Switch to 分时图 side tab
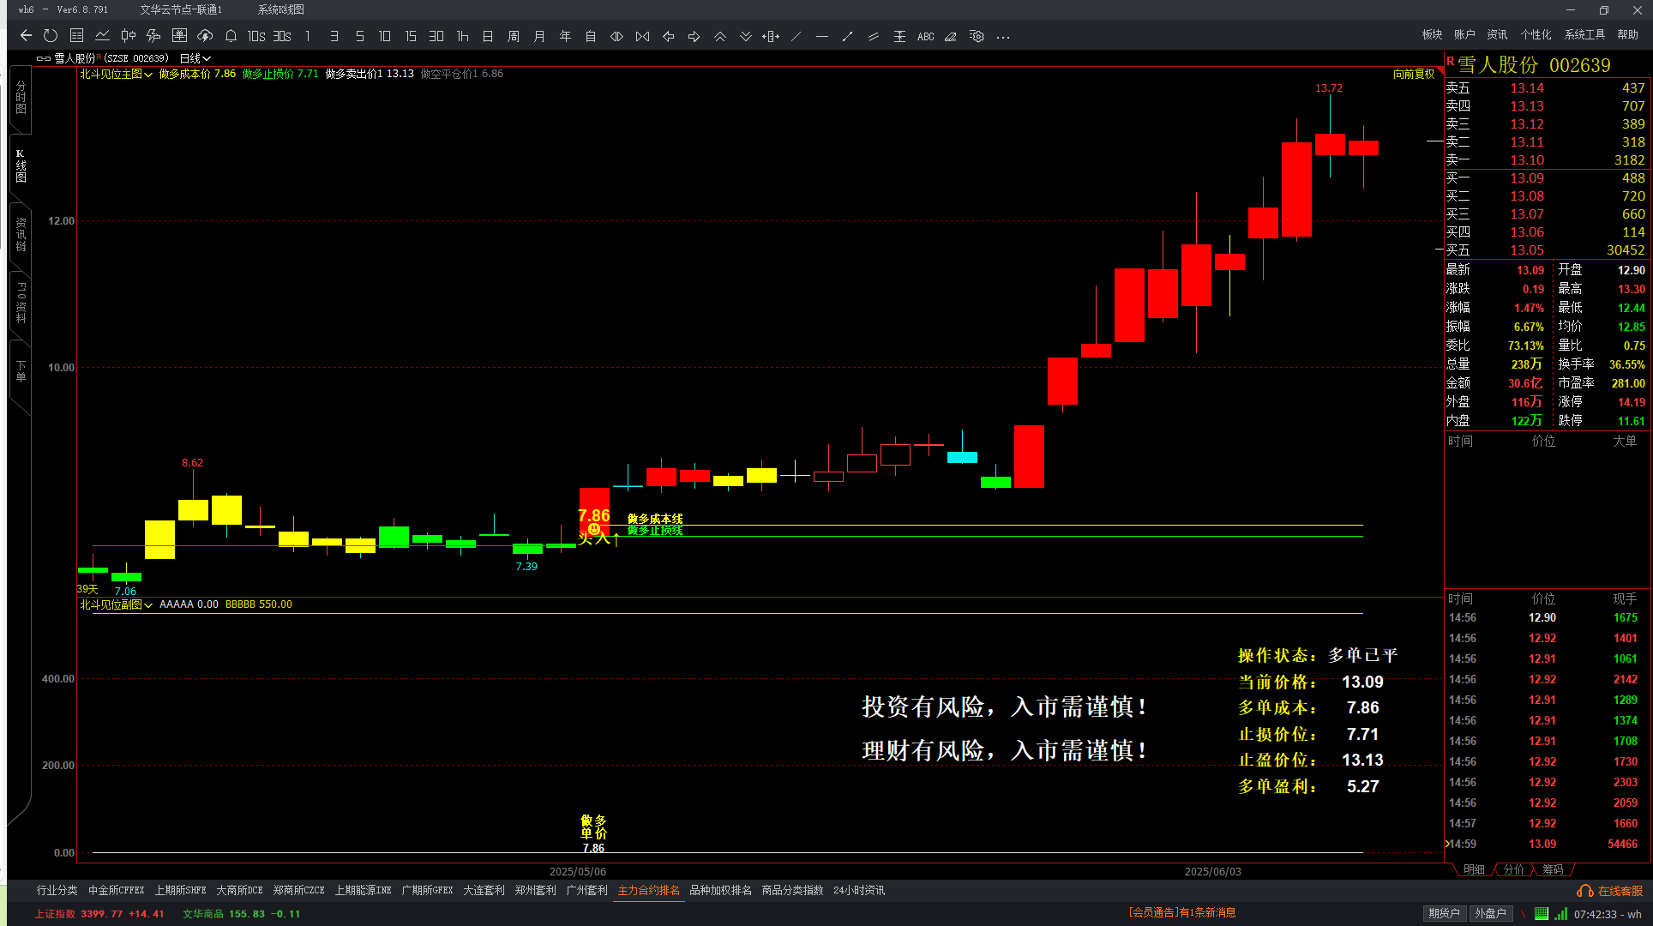Screen dimensions: 1653x926 (x=21, y=98)
